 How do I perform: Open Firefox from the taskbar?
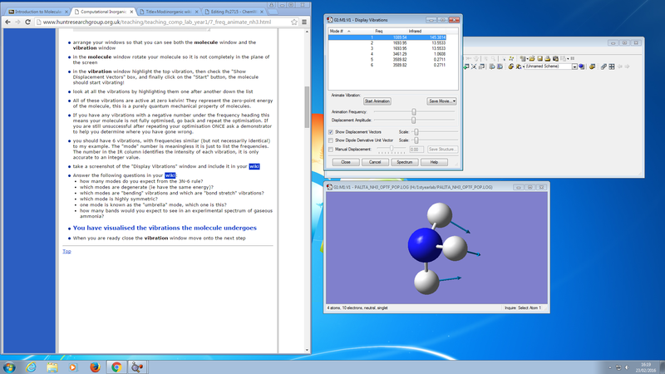click(x=94, y=366)
